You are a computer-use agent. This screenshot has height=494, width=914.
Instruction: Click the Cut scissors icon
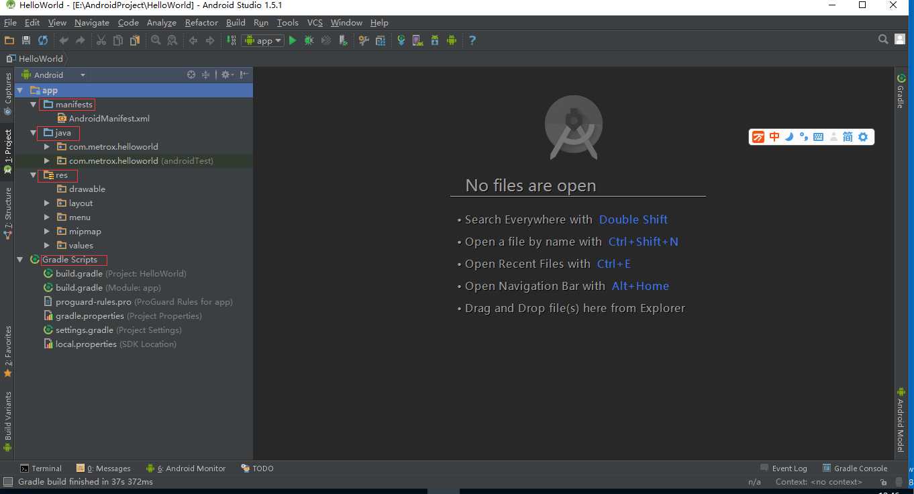click(101, 40)
